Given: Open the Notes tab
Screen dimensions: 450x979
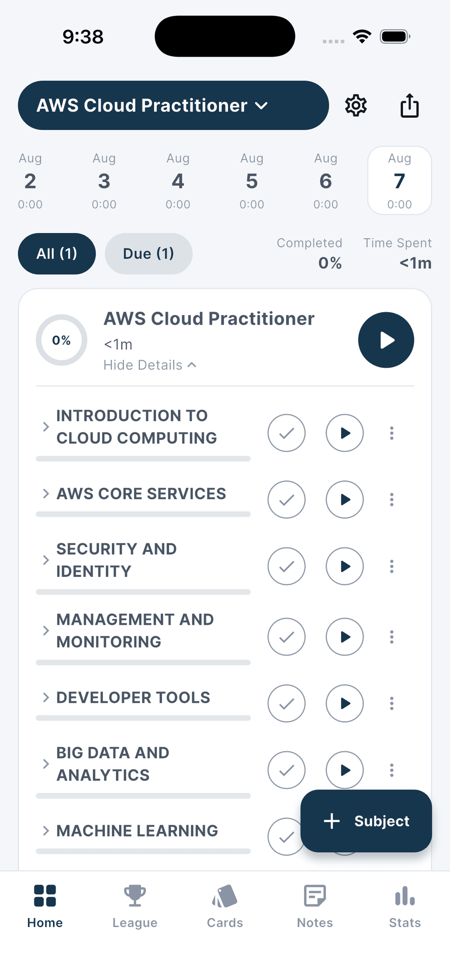Looking at the screenshot, I should click(315, 906).
